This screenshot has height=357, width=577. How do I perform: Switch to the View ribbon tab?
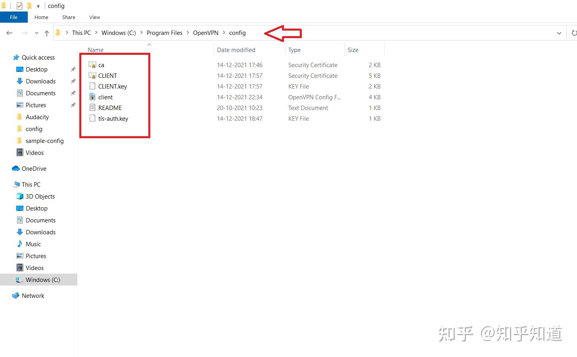point(94,17)
